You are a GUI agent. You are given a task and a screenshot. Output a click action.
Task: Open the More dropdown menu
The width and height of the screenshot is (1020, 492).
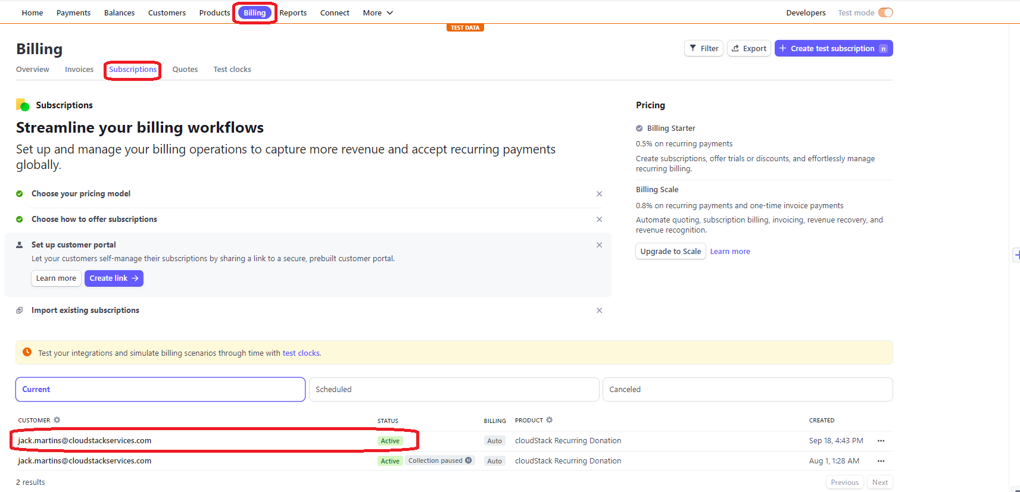[x=378, y=12]
